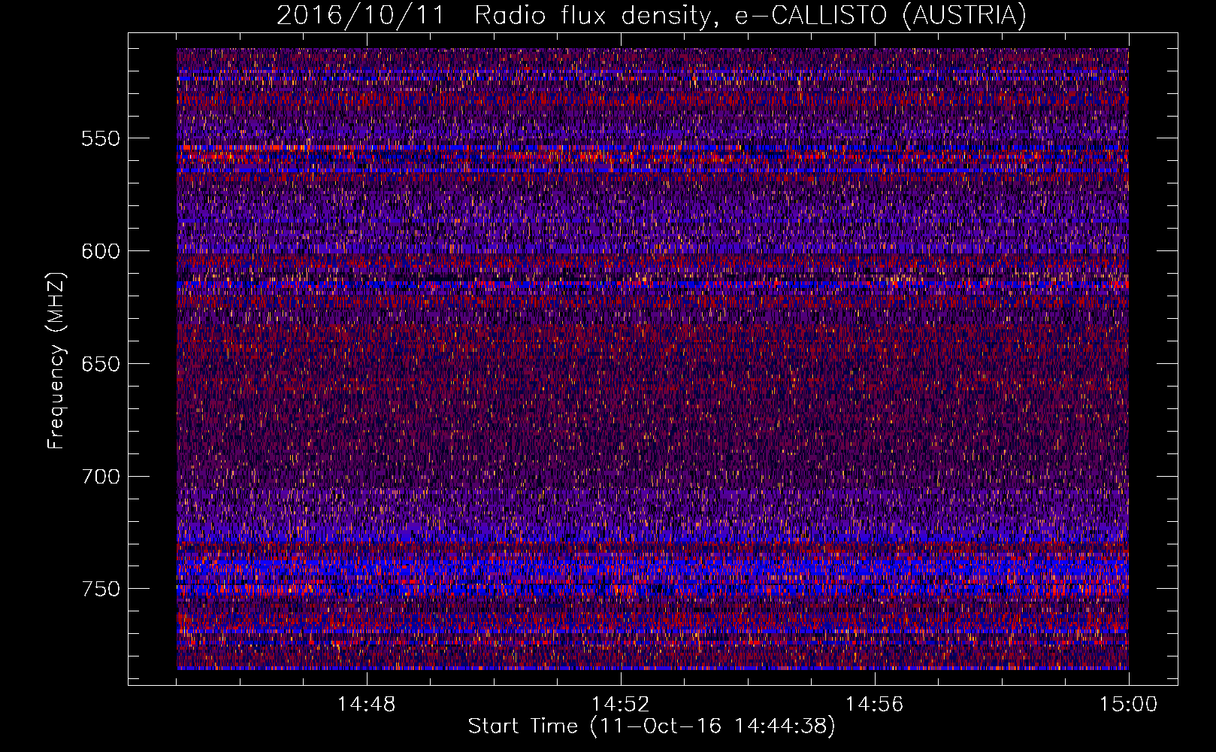Click the 15:00 time tick label

pyautogui.click(x=1129, y=705)
